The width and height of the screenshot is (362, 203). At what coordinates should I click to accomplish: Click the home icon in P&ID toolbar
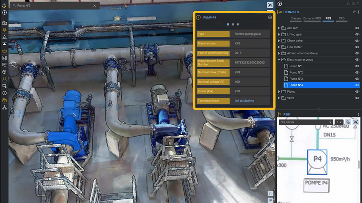(356, 122)
